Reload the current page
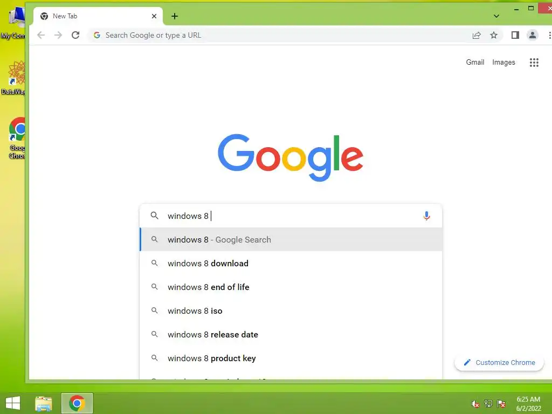The image size is (552, 414). click(75, 35)
